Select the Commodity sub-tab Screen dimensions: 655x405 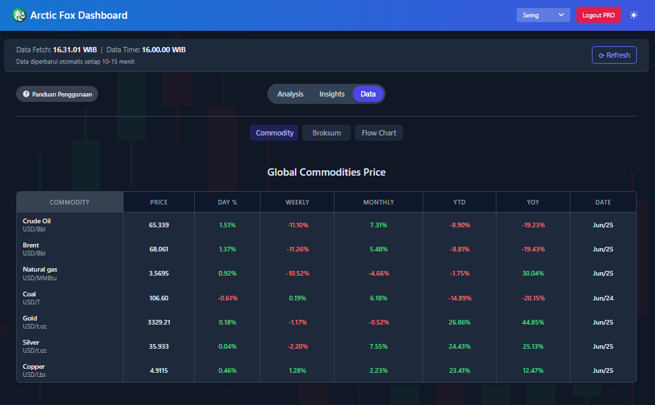pos(274,133)
